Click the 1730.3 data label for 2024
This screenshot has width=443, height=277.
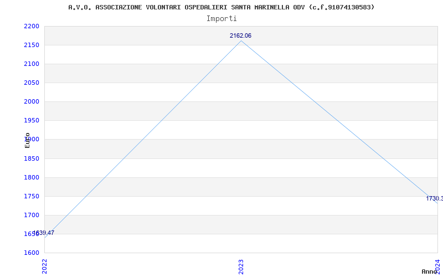pyautogui.click(x=435, y=198)
